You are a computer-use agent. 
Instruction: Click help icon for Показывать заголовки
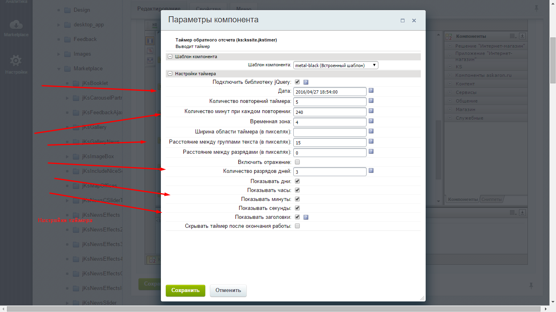[306, 217]
